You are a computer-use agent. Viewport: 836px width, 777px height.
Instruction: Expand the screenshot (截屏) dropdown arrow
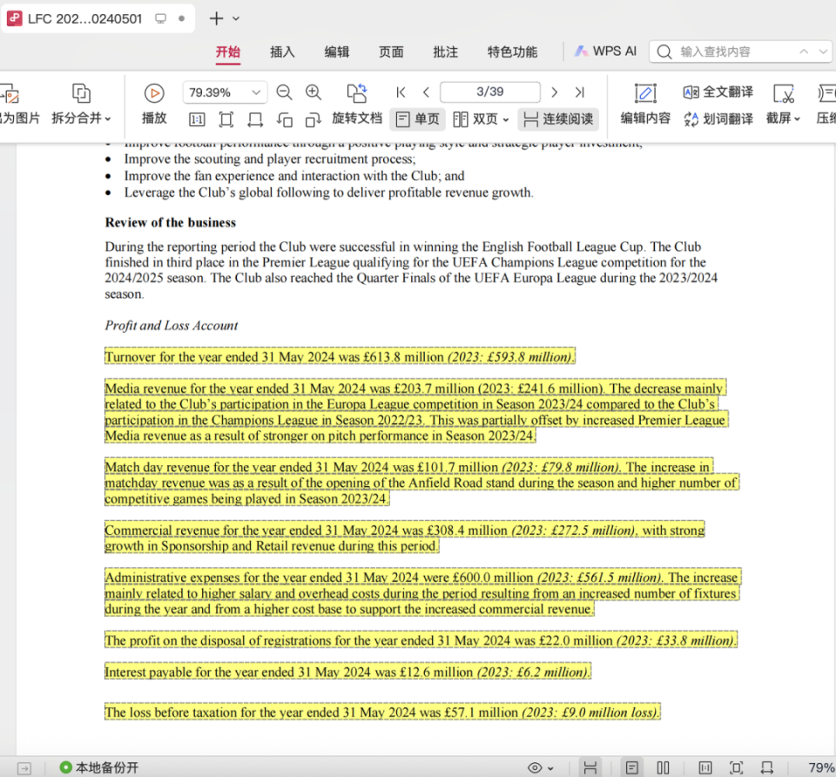tap(797, 119)
